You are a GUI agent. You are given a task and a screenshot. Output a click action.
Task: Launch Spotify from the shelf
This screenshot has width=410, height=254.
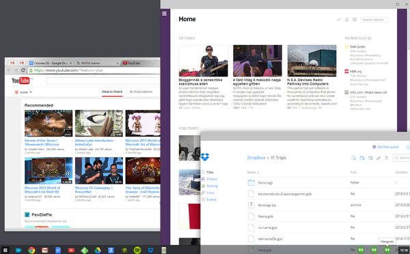point(137,250)
